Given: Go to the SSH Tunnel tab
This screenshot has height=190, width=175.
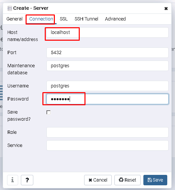Looking at the screenshot, I should [x=86, y=19].
